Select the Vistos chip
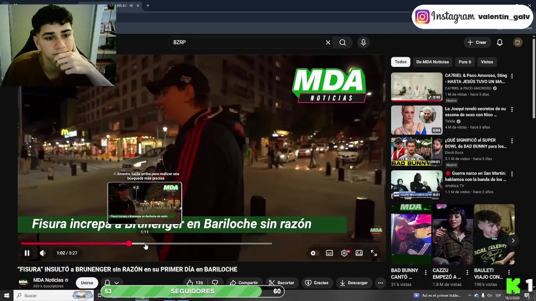Viewport: 536px width, 301px height. tap(487, 62)
